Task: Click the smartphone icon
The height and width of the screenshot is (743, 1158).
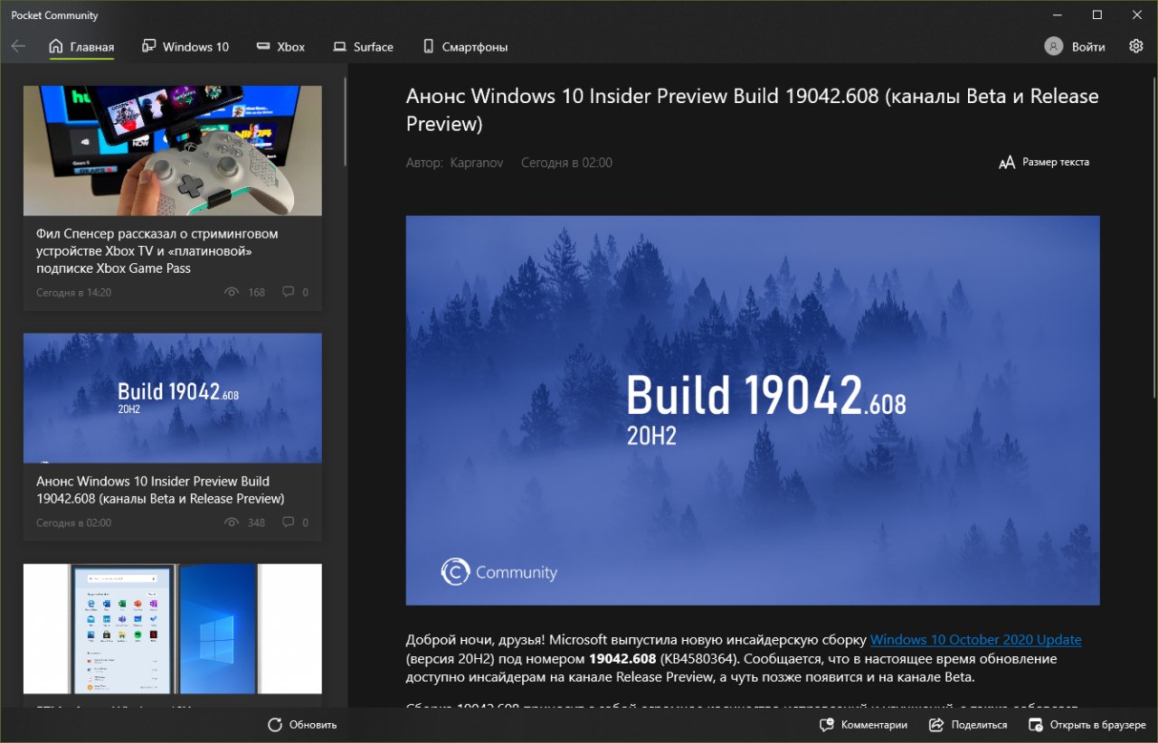Action: [428, 46]
